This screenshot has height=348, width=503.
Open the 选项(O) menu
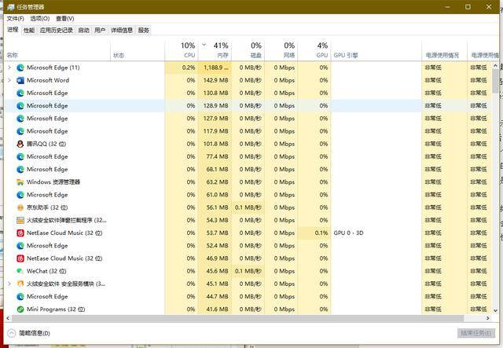[x=40, y=19]
